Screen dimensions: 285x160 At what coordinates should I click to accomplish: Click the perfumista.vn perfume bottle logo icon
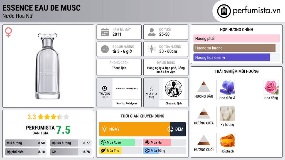224,11
